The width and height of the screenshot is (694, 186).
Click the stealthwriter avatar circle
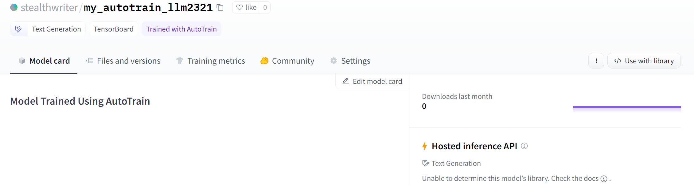(x=14, y=7)
